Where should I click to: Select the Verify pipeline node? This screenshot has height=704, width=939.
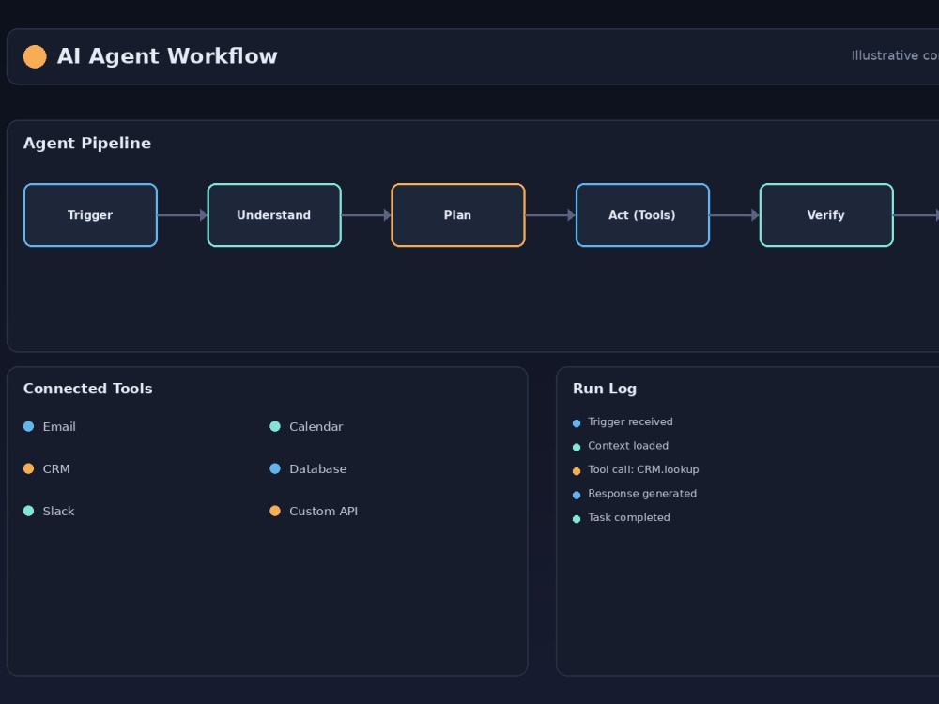(x=826, y=215)
